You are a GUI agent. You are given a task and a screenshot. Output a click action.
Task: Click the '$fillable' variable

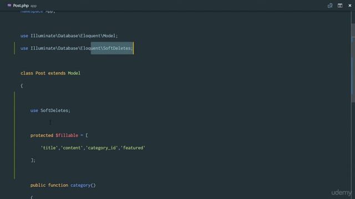(67, 135)
